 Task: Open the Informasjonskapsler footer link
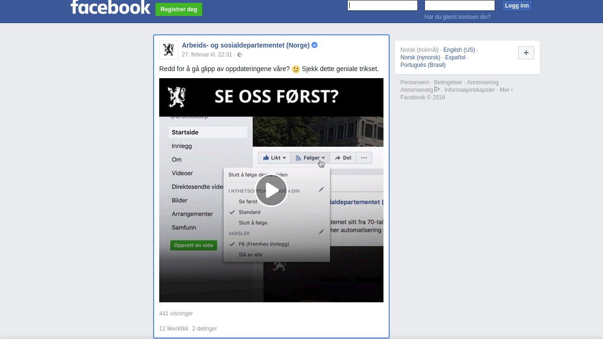tap(470, 90)
